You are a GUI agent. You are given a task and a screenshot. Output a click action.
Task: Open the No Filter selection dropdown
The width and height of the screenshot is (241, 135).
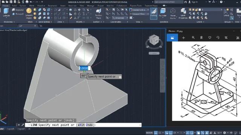pos(163,13)
